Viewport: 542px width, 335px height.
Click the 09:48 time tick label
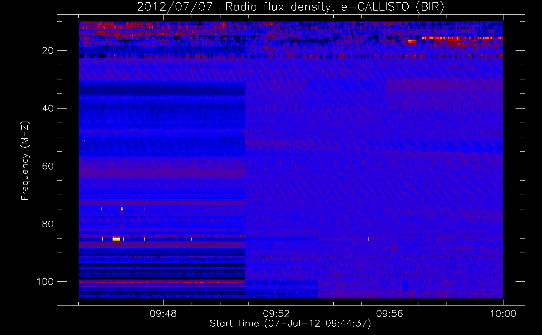pyautogui.click(x=163, y=314)
